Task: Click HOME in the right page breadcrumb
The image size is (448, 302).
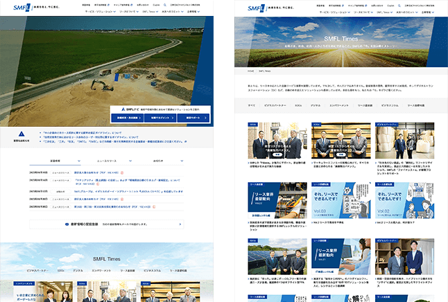Action: coord(250,71)
